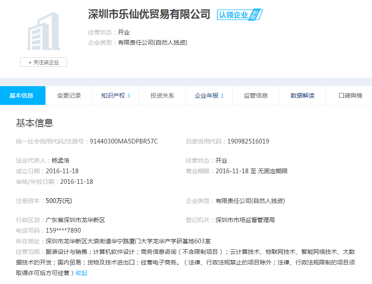Switch to the 监管信息 tab
Screen dimensions: 372x284
point(256,96)
